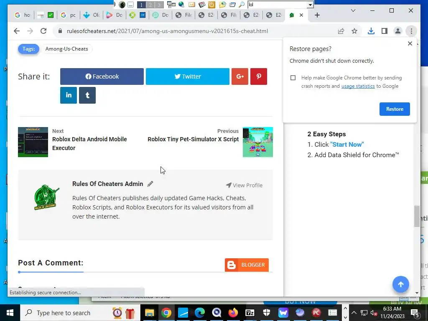Share via the Pinterest icon

(259, 76)
